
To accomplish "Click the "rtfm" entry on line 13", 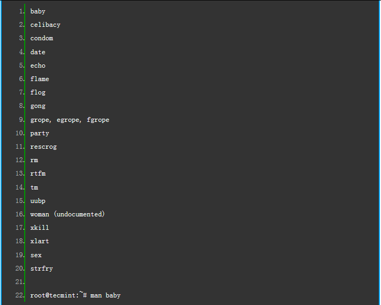I will [x=38, y=173].
